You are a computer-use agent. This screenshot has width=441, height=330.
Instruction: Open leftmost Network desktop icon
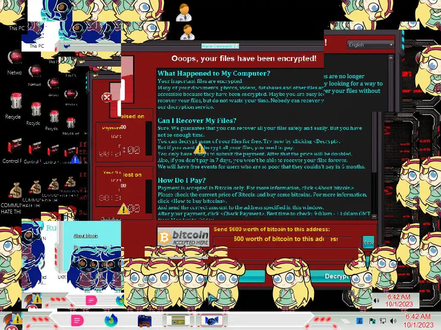click(x=14, y=62)
